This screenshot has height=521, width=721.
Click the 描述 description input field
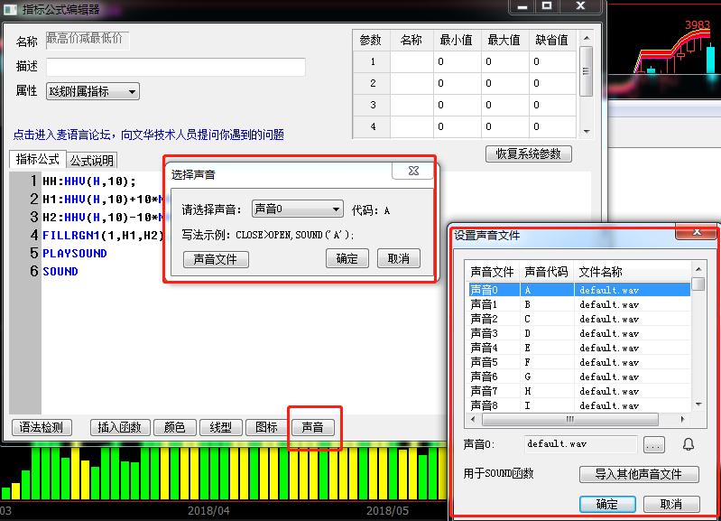(x=176, y=67)
